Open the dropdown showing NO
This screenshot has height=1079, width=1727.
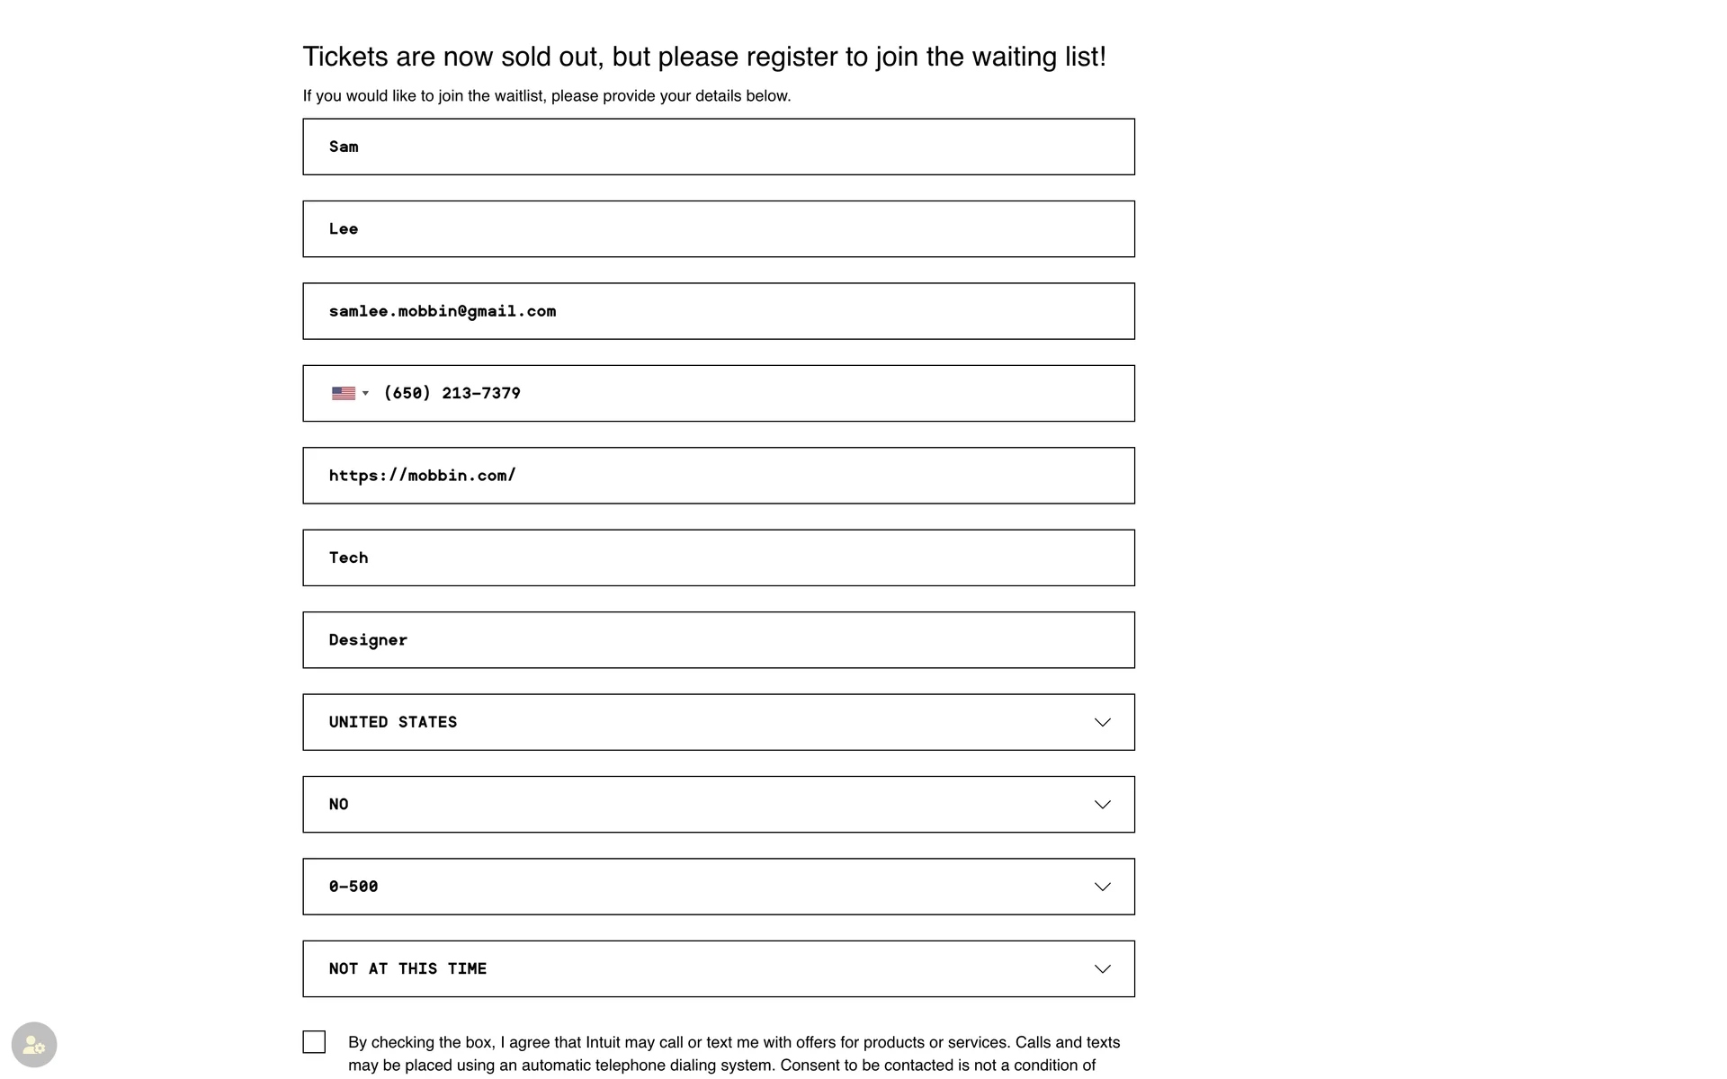coord(719,805)
